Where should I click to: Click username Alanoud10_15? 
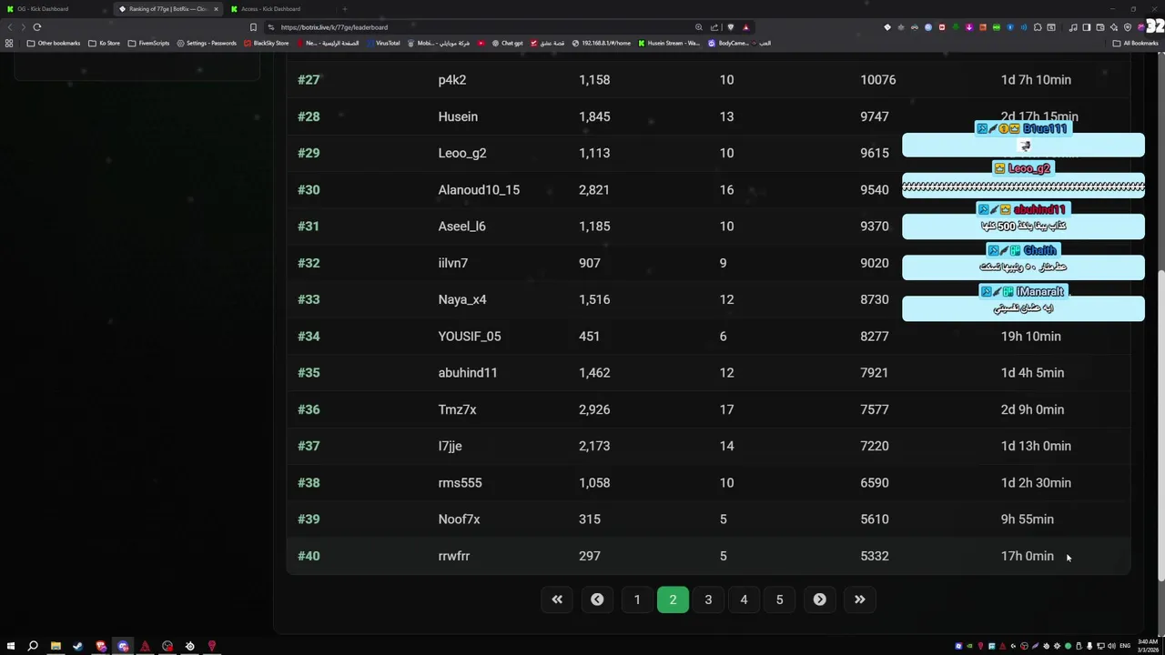479,190
